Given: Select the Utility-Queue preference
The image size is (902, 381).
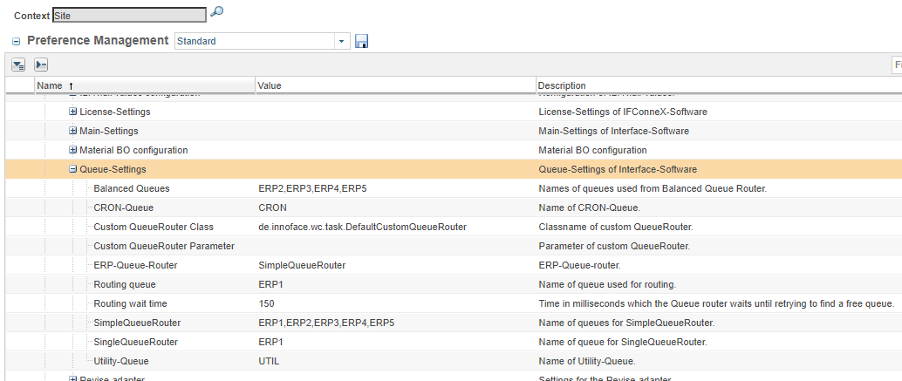Looking at the screenshot, I should click(x=120, y=361).
